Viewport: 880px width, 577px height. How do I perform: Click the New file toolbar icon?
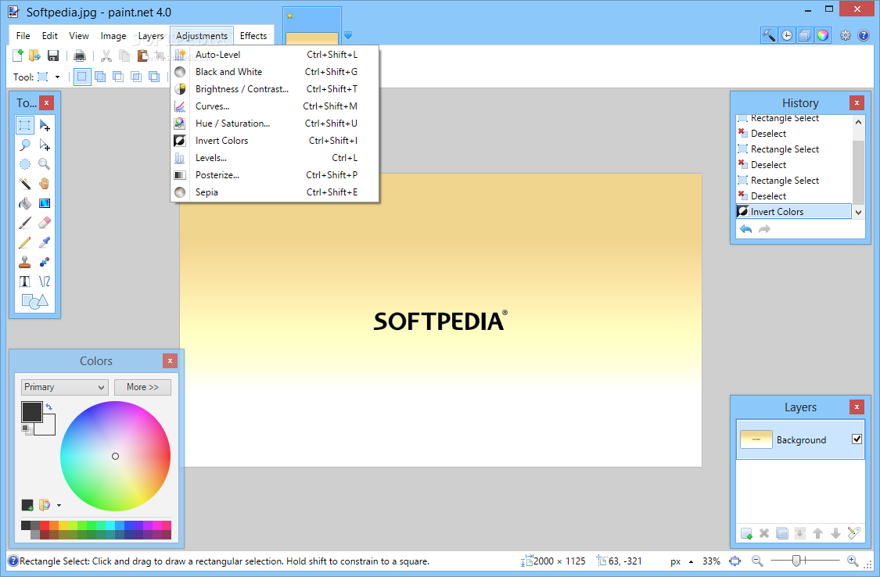pyautogui.click(x=18, y=55)
